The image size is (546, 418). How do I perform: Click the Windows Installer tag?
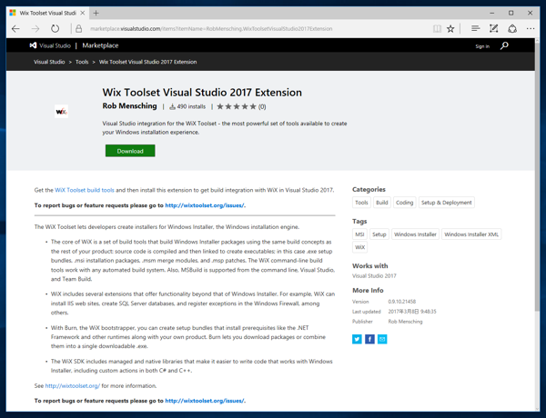tap(415, 234)
